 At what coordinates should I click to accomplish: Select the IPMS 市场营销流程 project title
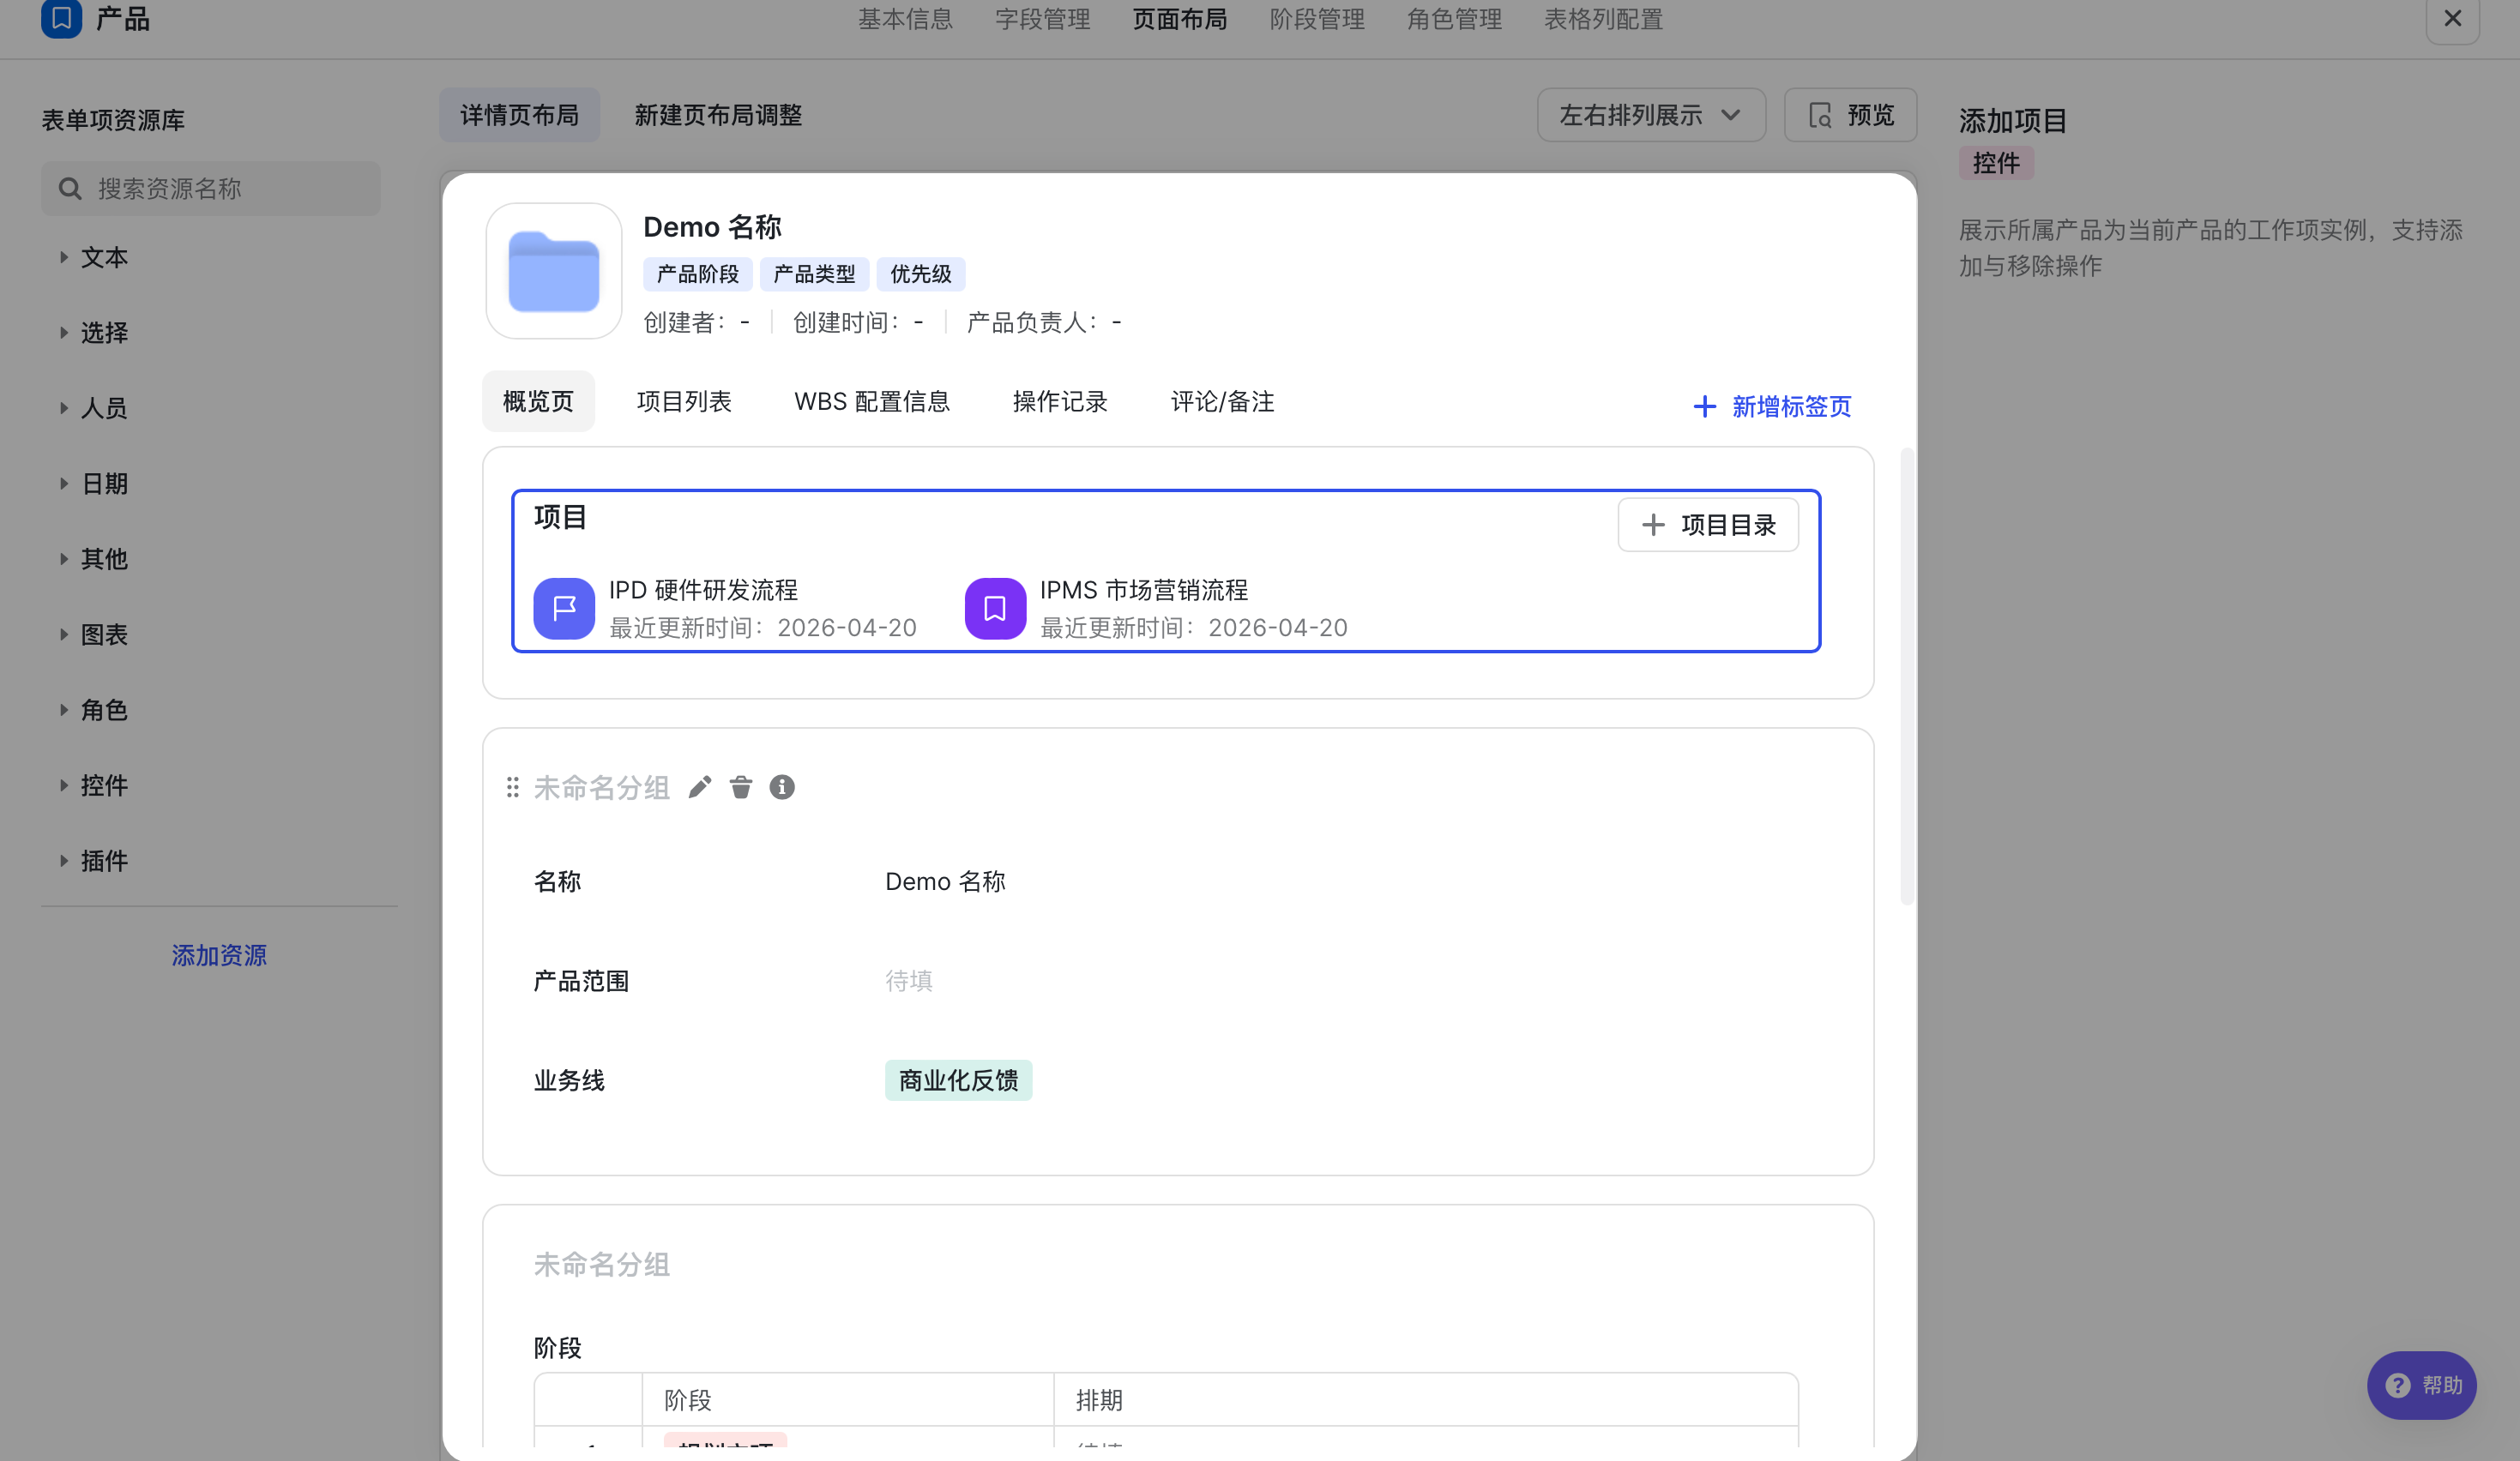1144,590
